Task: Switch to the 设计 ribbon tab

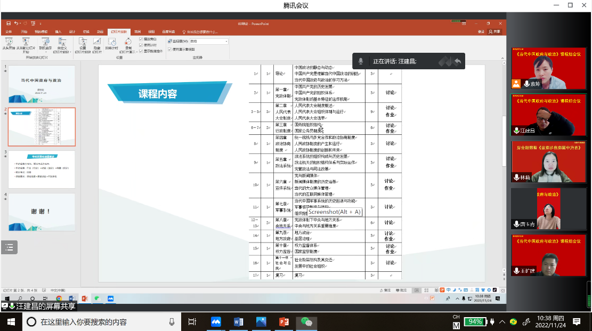Action: tap(72, 32)
